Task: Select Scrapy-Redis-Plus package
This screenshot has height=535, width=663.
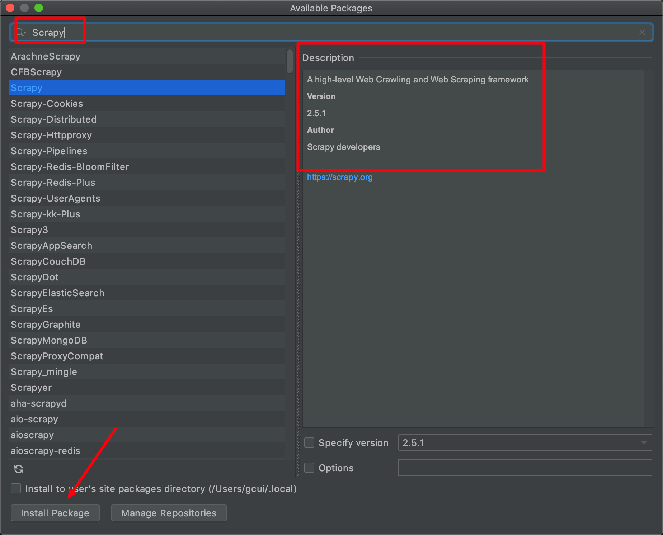Action: [147, 183]
